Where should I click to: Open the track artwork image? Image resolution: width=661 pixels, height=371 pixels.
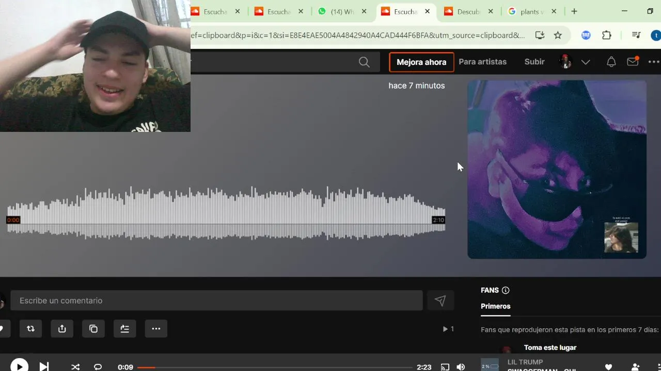557,169
